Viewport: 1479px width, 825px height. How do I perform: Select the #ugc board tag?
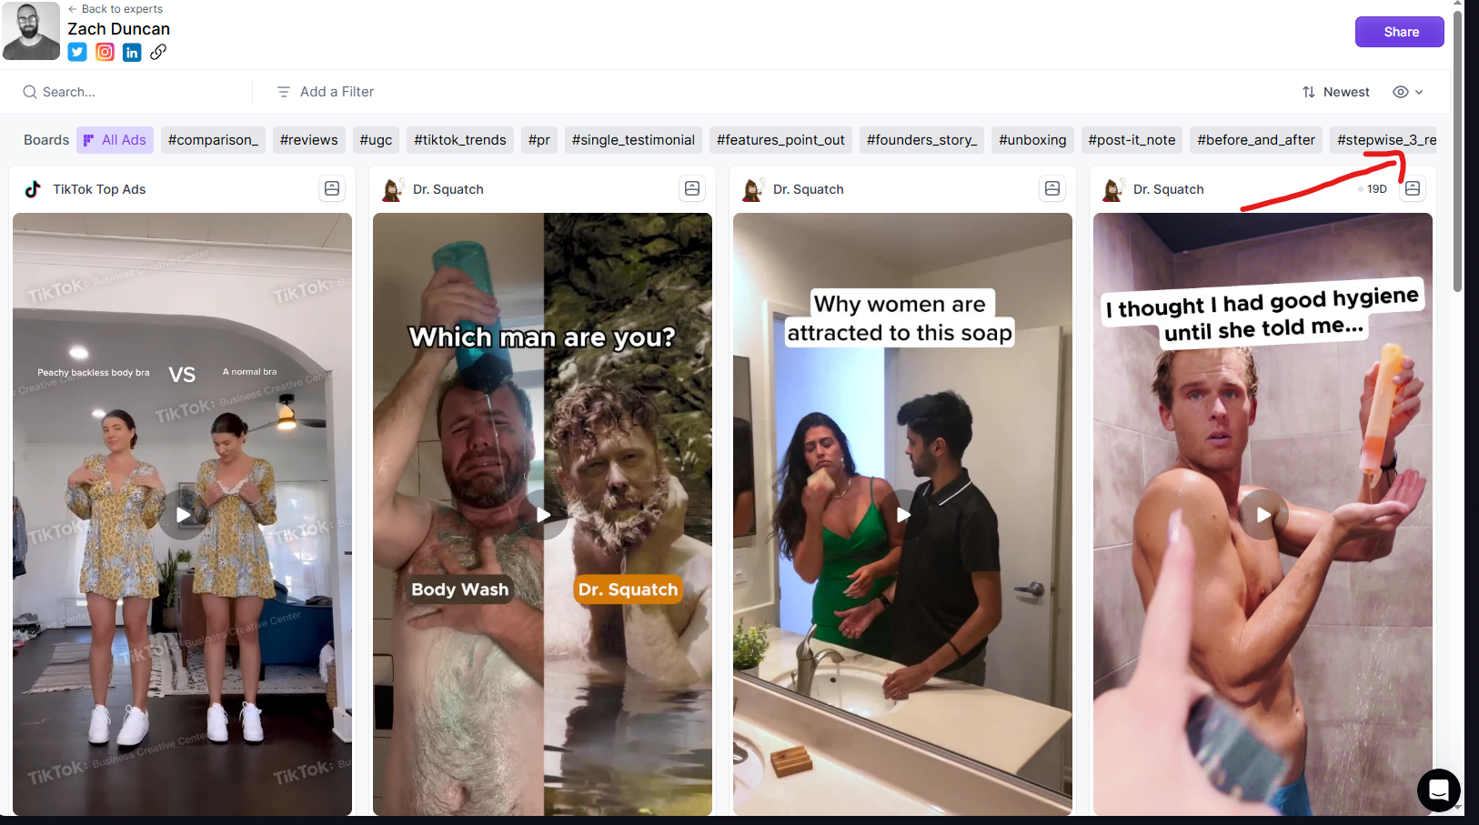(x=376, y=140)
